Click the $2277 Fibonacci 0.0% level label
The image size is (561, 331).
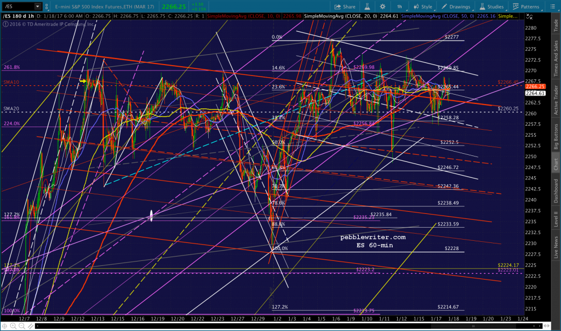click(451, 37)
